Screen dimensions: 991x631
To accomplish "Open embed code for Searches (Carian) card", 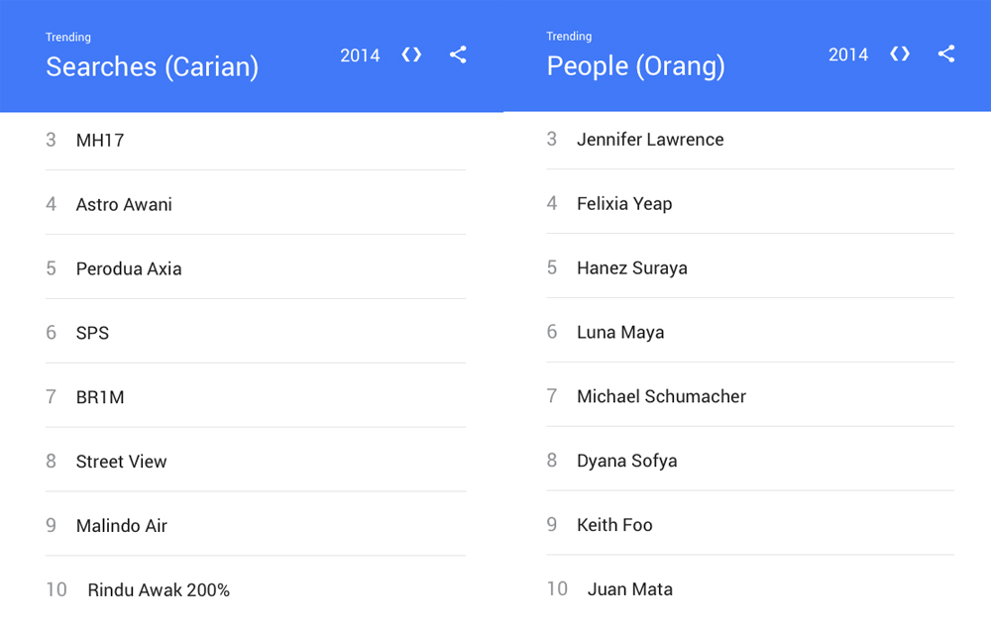I will [411, 54].
